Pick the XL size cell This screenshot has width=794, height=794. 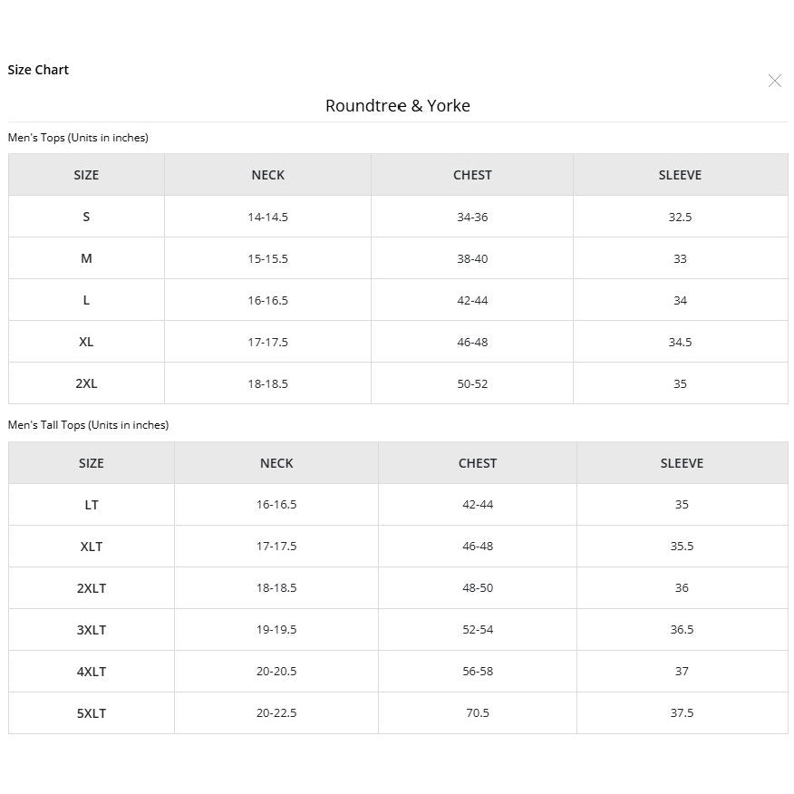pyautogui.click(x=86, y=342)
